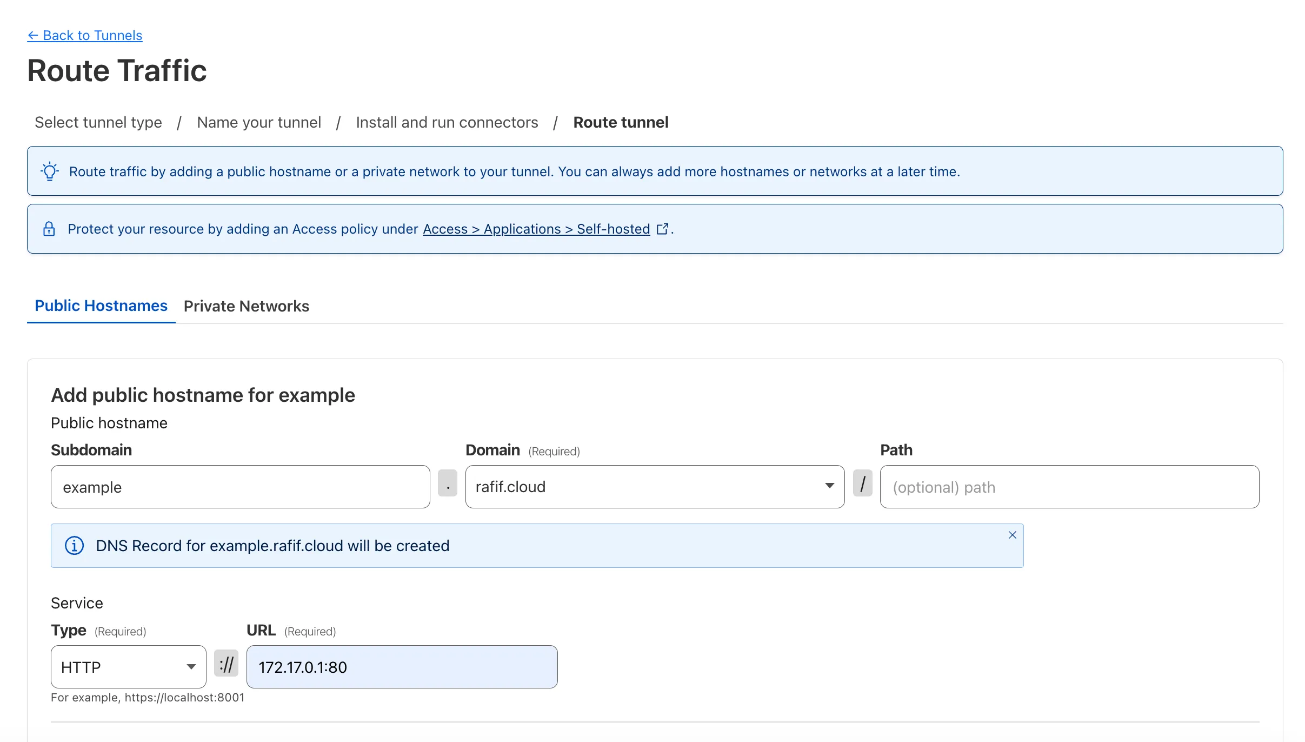This screenshot has height=742, width=1305.
Task: Click the URL field with 172.17.0.1:80
Action: click(x=401, y=667)
